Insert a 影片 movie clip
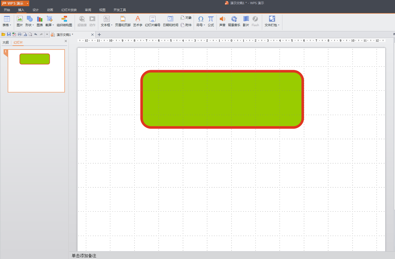 click(x=246, y=19)
